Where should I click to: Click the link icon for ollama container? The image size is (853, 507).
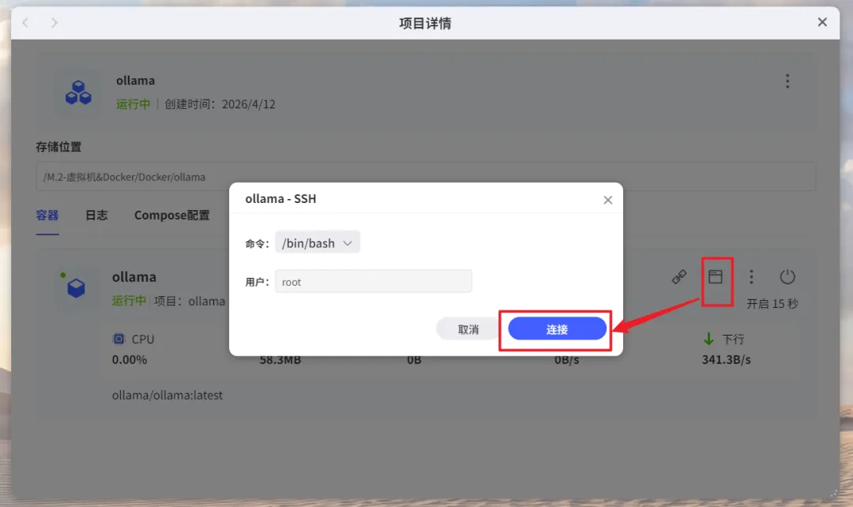click(679, 277)
